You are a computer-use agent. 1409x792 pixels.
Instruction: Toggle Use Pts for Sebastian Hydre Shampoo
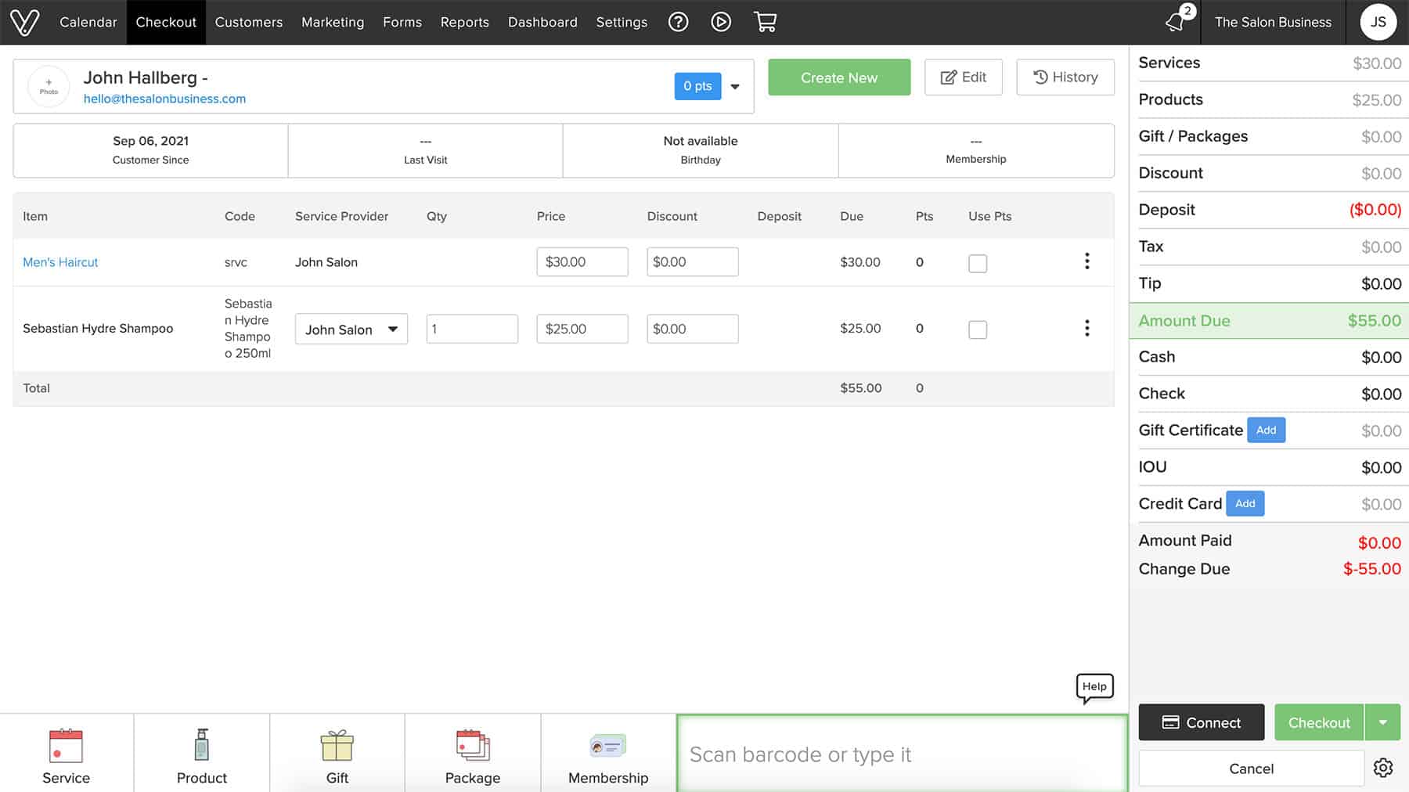click(978, 329)
